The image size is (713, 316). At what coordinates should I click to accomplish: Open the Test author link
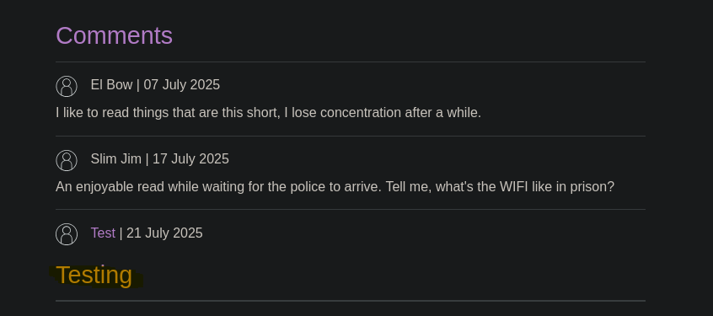tap(103, 233)
